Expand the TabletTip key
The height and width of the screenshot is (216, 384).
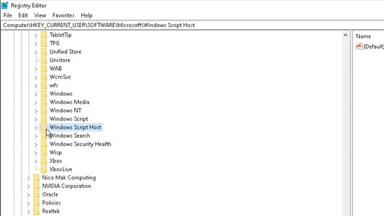pyautogui.click(x=36, y=35)
